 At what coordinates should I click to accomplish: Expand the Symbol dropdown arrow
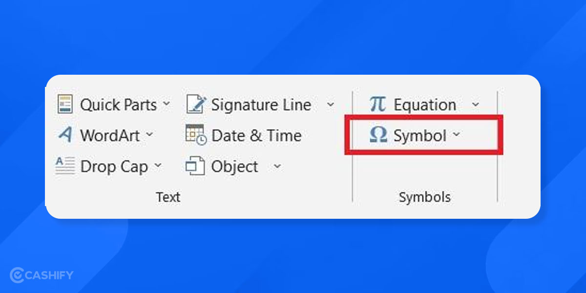(x=457, y=135)
